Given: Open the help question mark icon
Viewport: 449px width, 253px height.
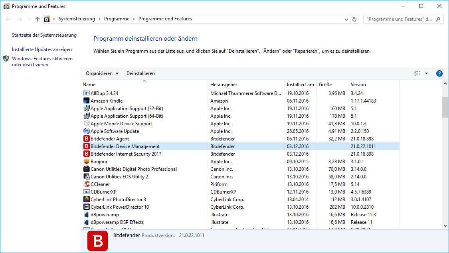Looking at the screenshot, I should 439,73.
